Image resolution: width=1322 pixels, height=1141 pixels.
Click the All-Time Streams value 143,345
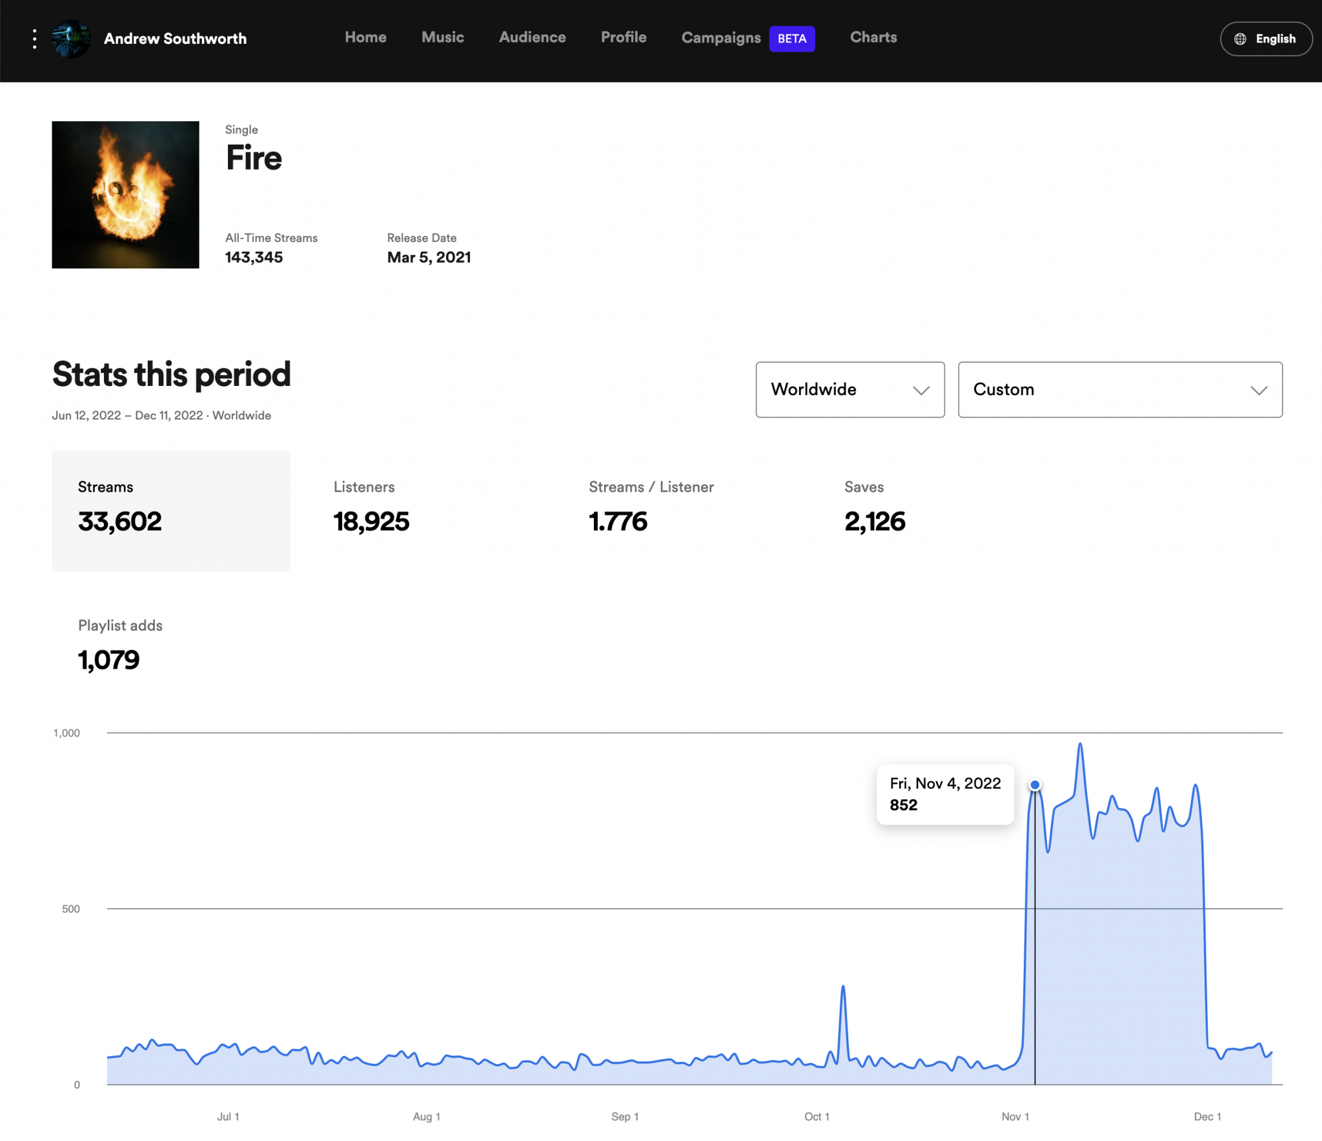pos(254,257)
